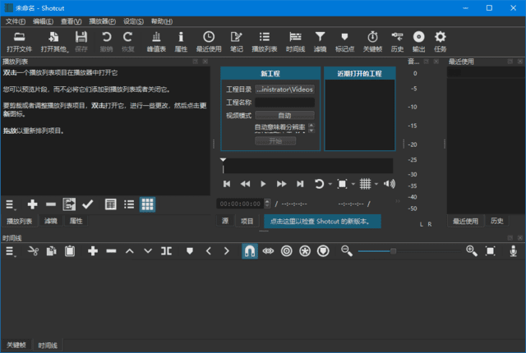Click the 输出 (Export) disc icon
The image size is (526, 353).
tap(418, 40)
